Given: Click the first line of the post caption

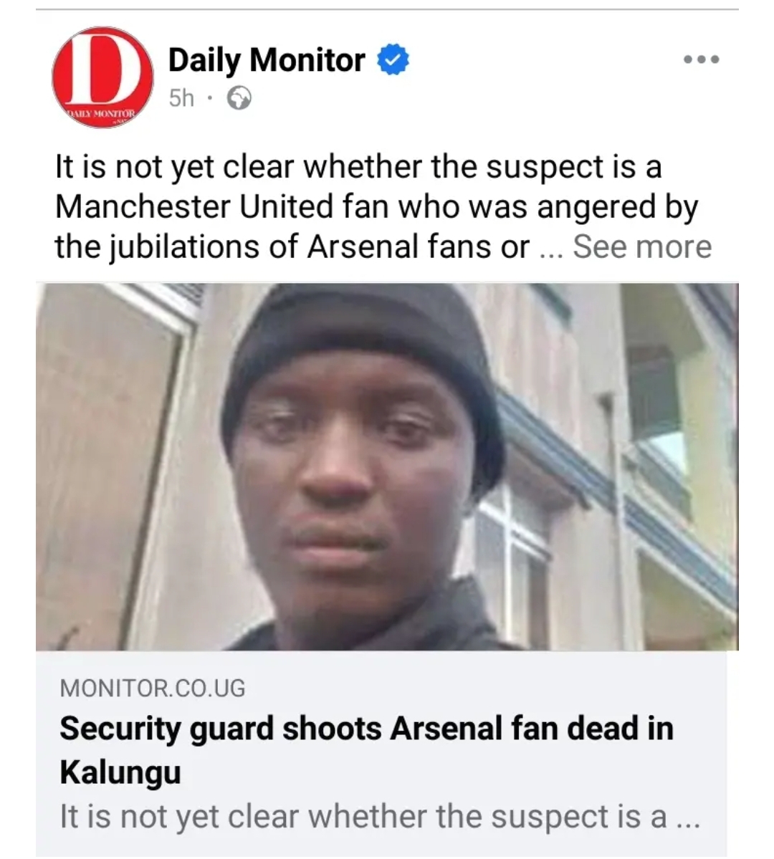Looking at the screenshot, I should click(x=358, y=167).
